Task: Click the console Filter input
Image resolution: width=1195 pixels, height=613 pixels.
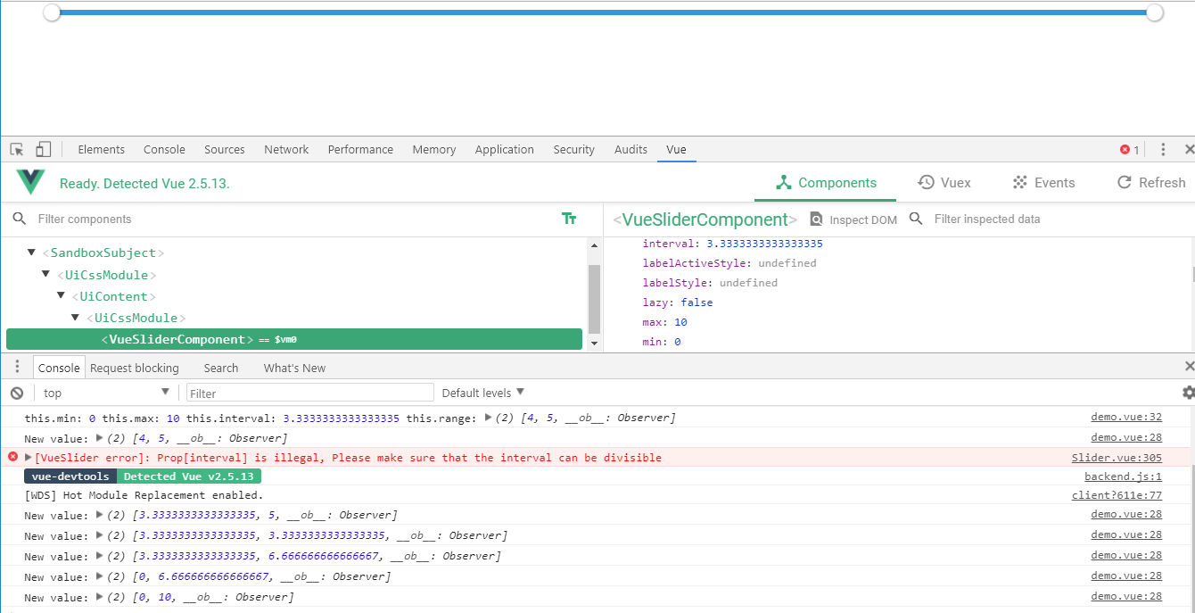Action: coord(310,393)
